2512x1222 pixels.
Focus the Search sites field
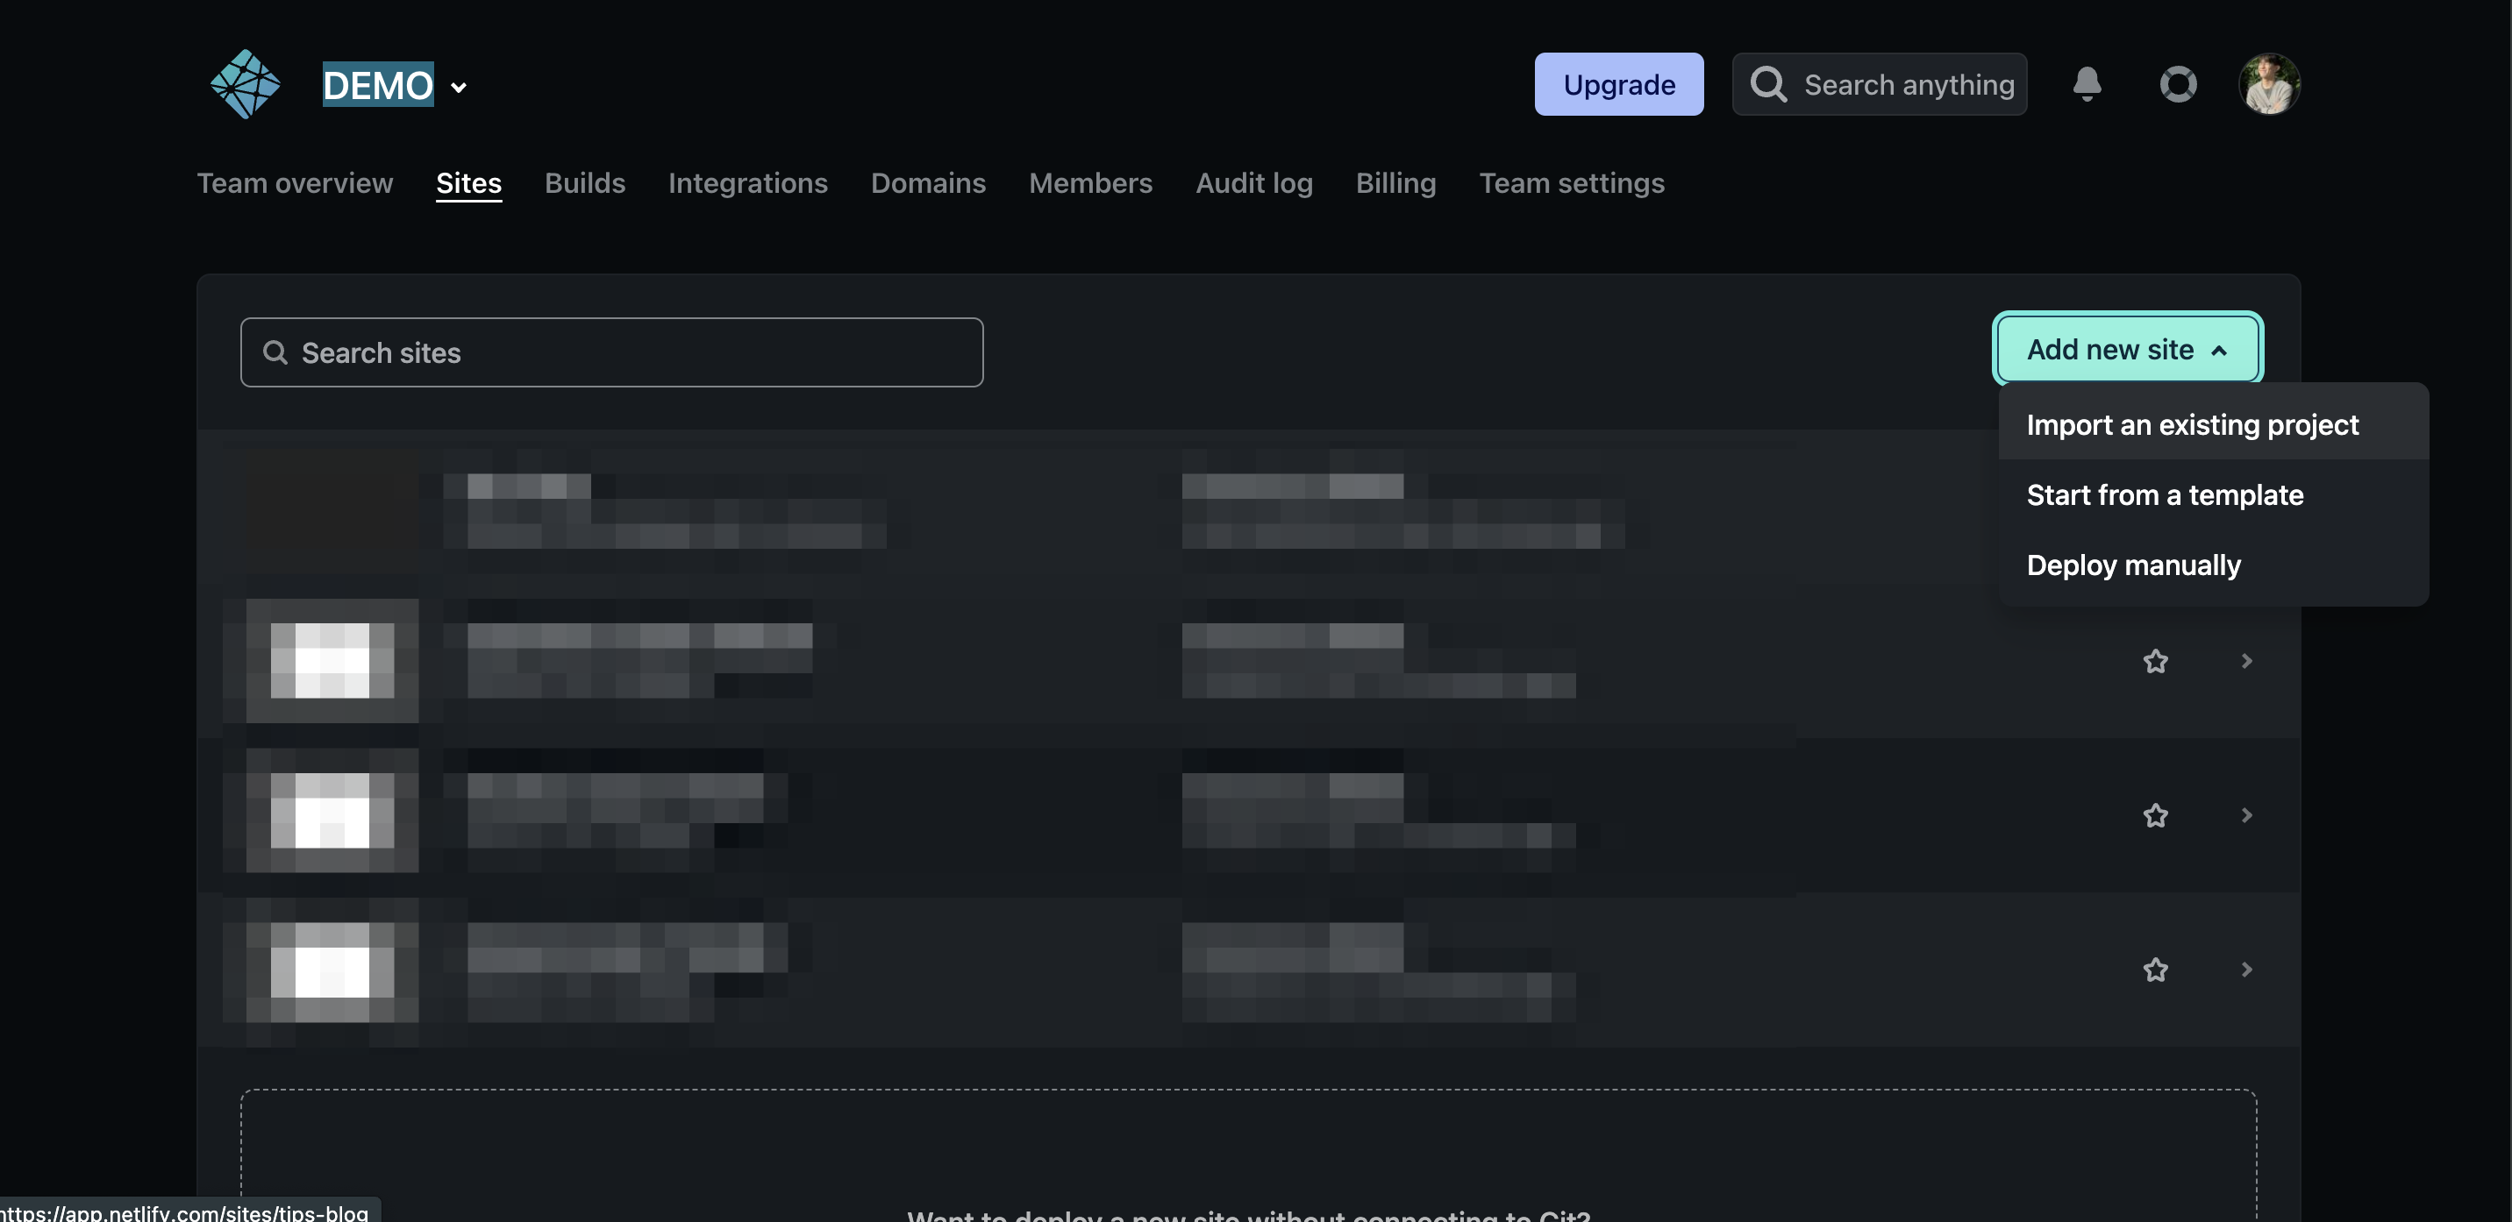pos(611,352)
